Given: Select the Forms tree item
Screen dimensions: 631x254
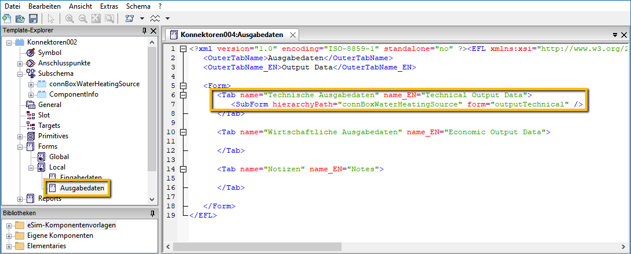Looking at the screenshot, I should tap(47, 146).
